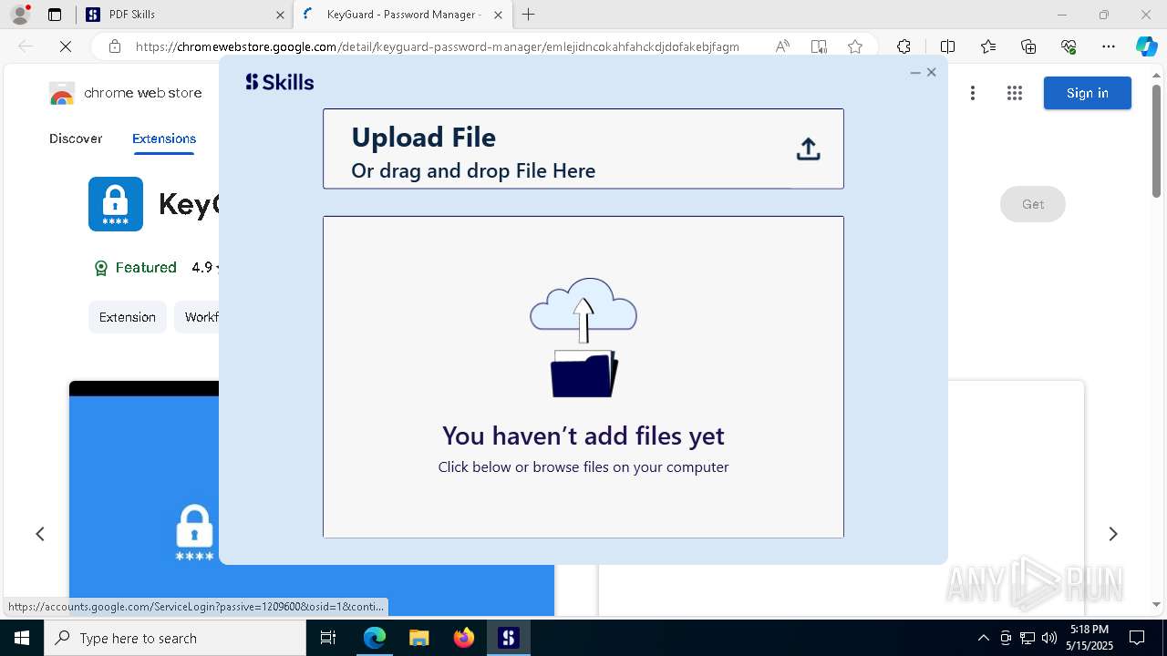The width and height of the screenshot is (1167, 656).
Task: Open the Windows Start menu
Action: (x=22, y=638)
